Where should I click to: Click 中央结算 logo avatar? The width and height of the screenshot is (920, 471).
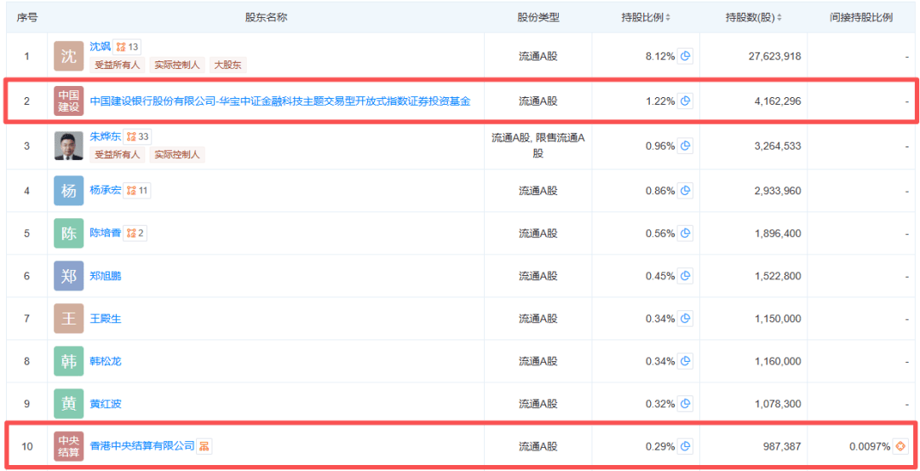point(69,446)
